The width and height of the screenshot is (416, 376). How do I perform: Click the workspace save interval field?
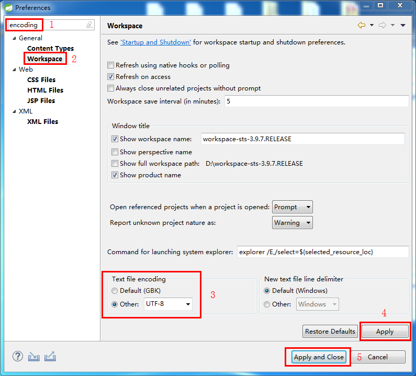(317, 101)
